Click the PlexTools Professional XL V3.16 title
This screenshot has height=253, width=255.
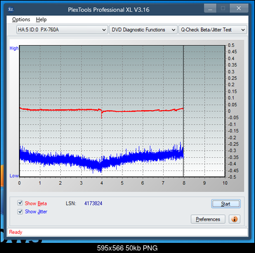(108, 10)
